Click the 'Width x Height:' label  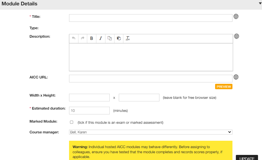click(x=43, y=95)
